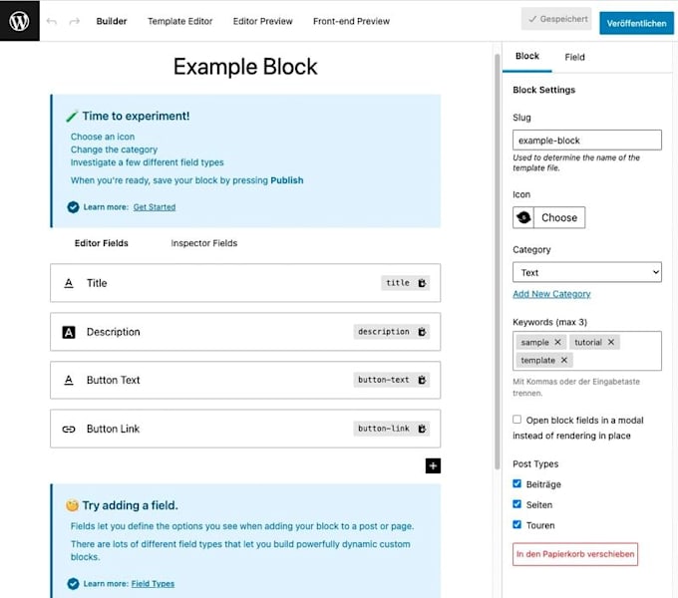Uncheck the Seiten post type

click(x=517, y=503)
